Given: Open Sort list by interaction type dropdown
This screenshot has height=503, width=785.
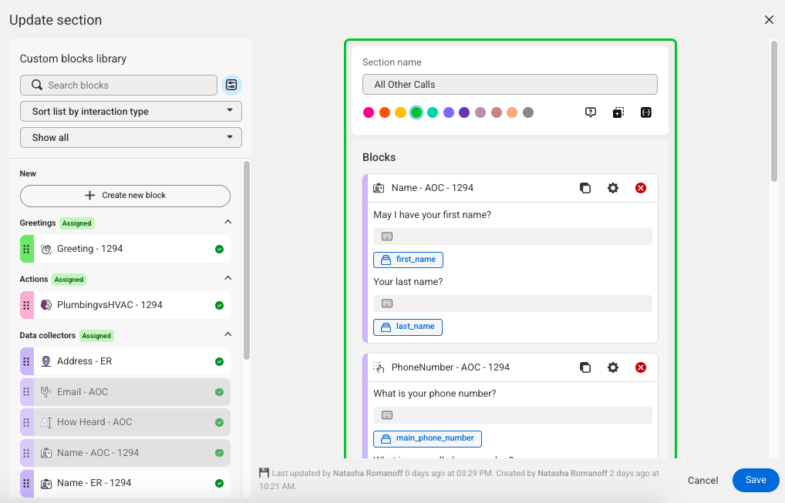Looking at the screenshot, I should point(131,112).
